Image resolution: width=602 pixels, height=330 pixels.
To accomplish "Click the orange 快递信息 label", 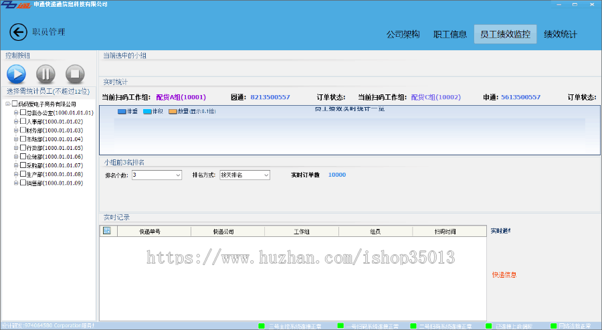I will click(x=504, y=275).
